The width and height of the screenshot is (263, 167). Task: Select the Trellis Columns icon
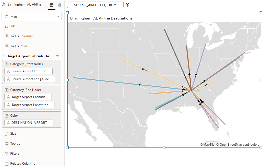point(6,36)
